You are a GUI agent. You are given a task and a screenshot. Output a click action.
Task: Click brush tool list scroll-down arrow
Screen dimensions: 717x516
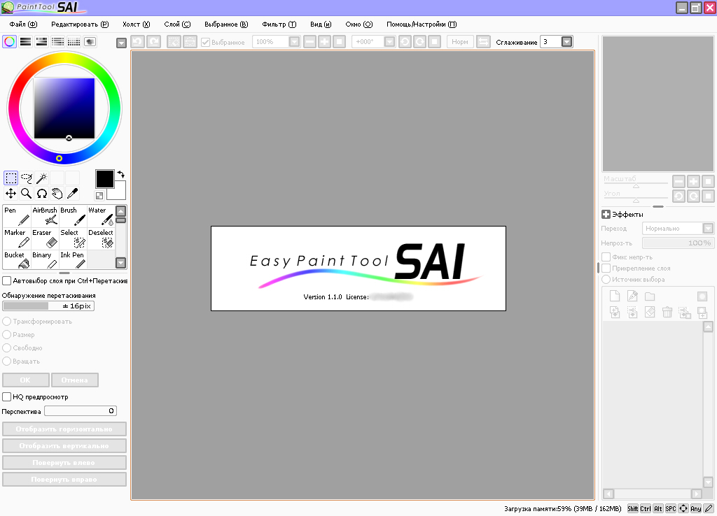[120, 263]
